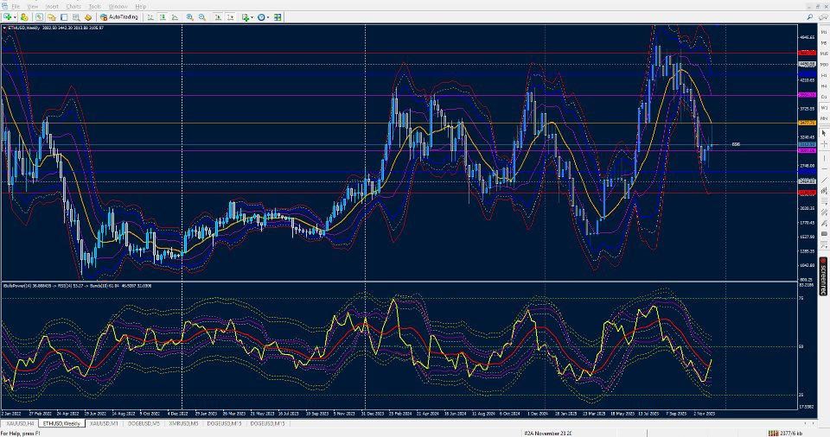Image resolution: width=830 pixels, height=437 pixels.
Task: Click the application icon in menu bar
Action: click(5, 6)
